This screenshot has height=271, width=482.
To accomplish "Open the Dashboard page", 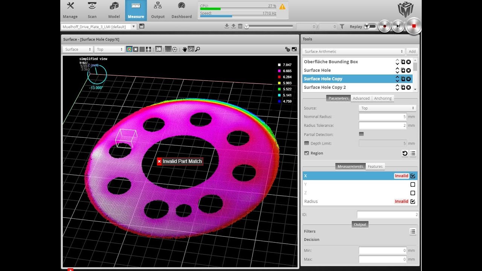I will pos(182,10).
